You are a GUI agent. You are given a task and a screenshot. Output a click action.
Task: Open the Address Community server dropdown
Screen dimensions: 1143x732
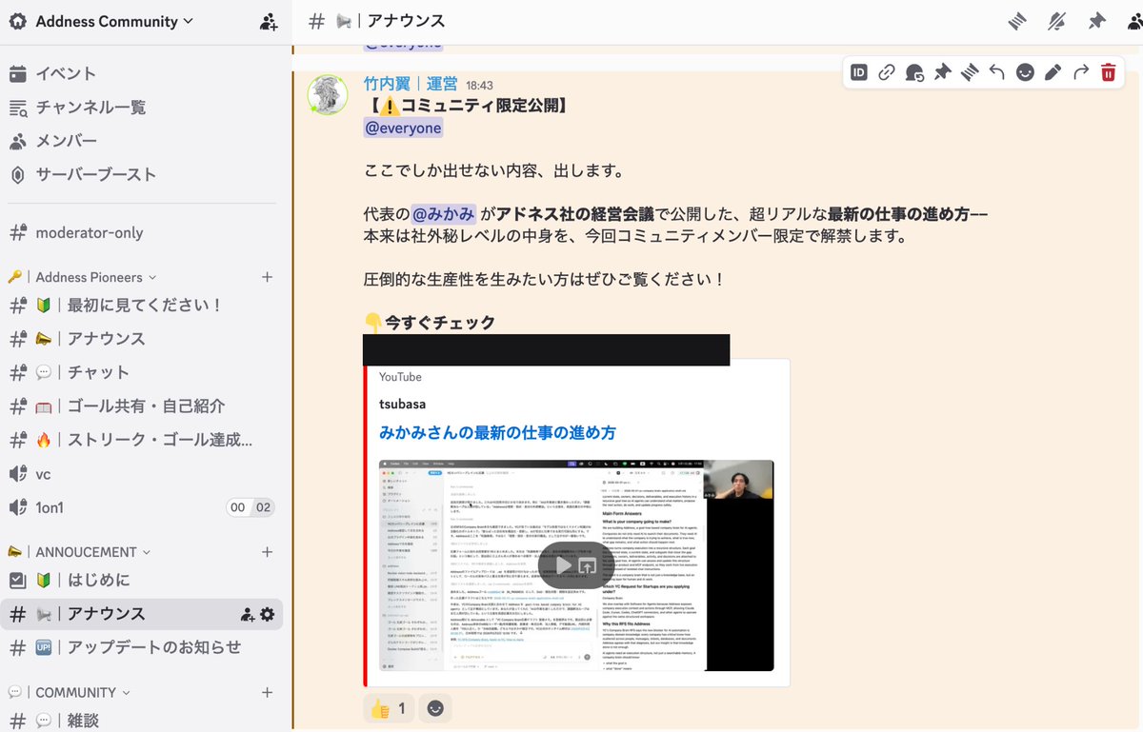[x=114, y=21]
